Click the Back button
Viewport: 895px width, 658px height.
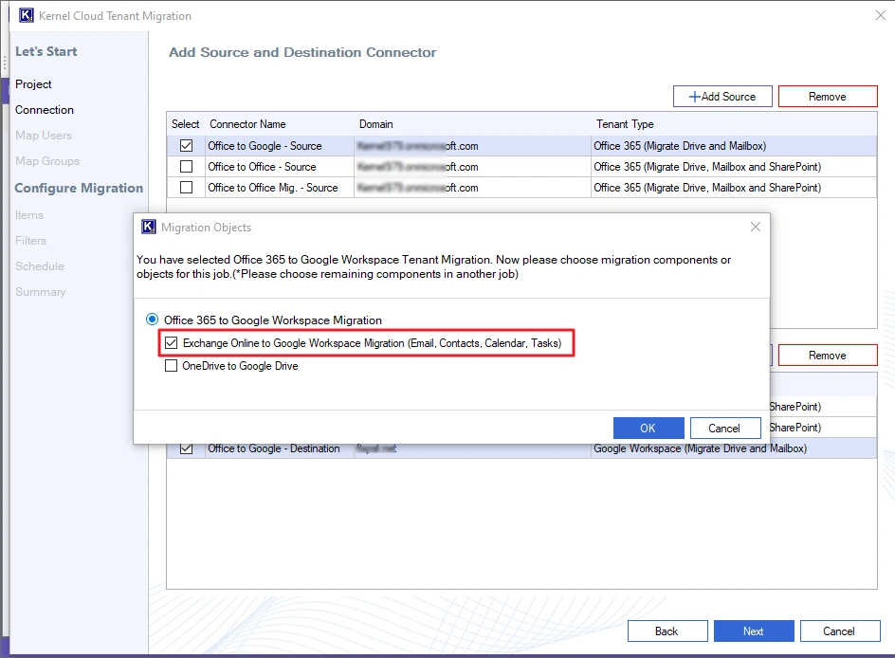coord(667,631)
